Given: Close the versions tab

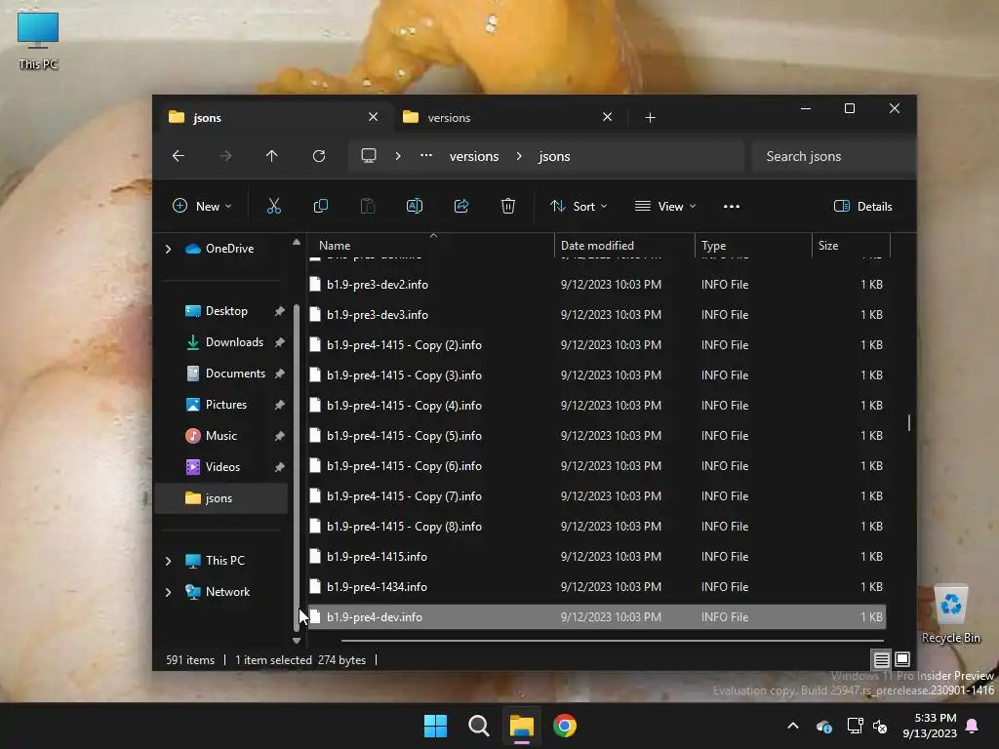Looking at the screenshot, I should tap(607, 117).
